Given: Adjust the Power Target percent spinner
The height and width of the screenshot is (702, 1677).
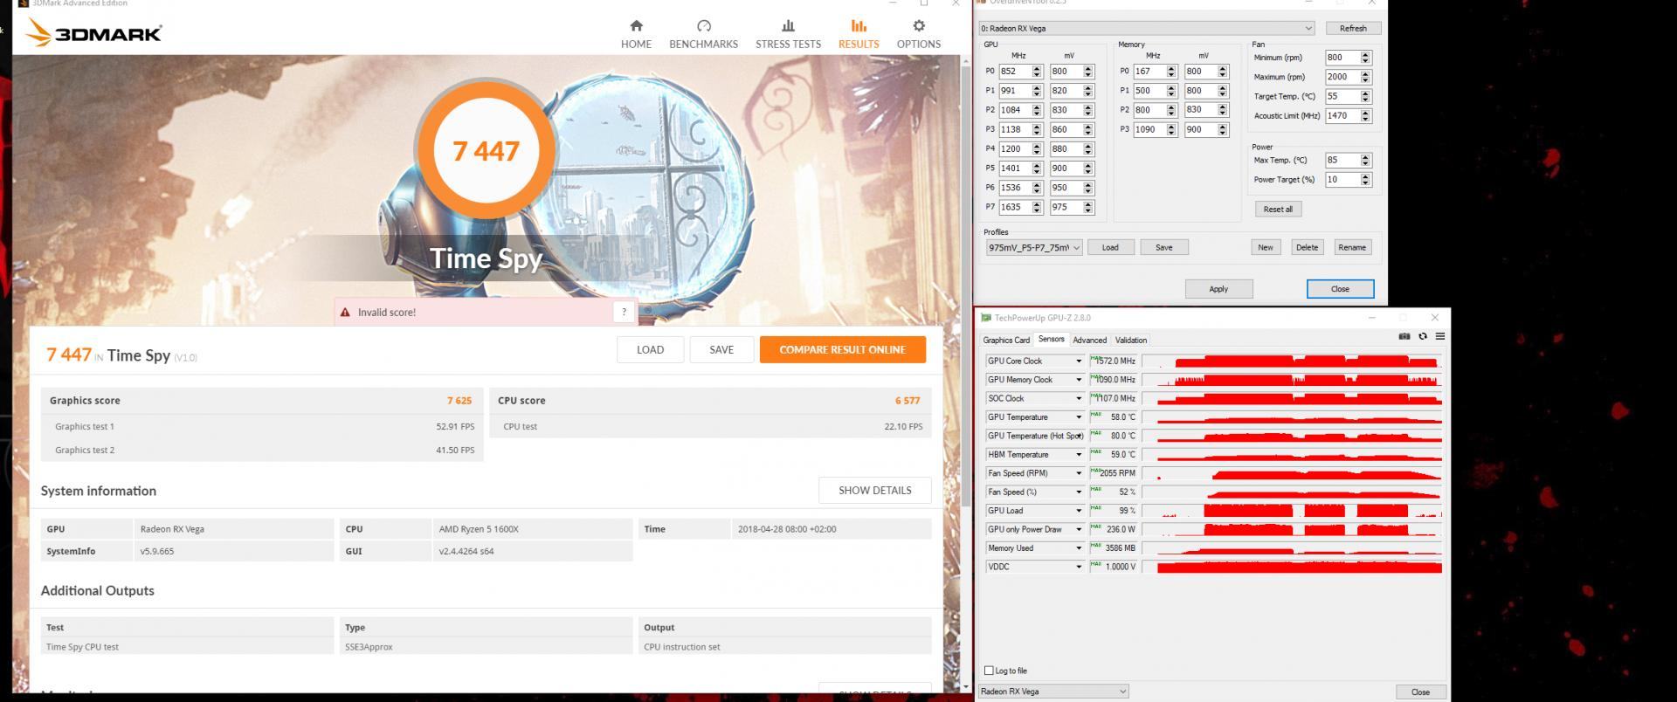Looking at the screenshot, I should [x=1365, y=180].
